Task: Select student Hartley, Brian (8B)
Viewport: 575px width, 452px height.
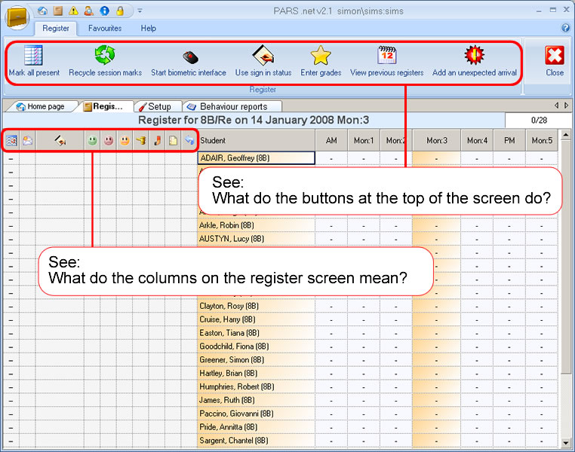Action: (x=257, y=374)
